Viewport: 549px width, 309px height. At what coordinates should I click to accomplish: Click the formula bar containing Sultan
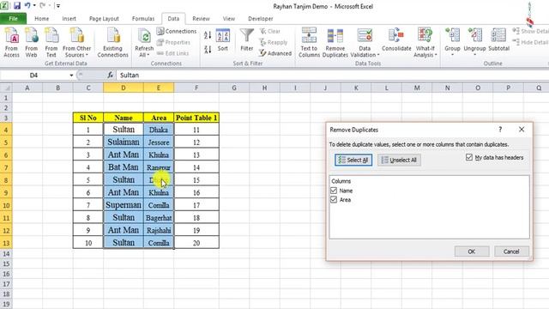pyautogui.click(x=333, y=75)
